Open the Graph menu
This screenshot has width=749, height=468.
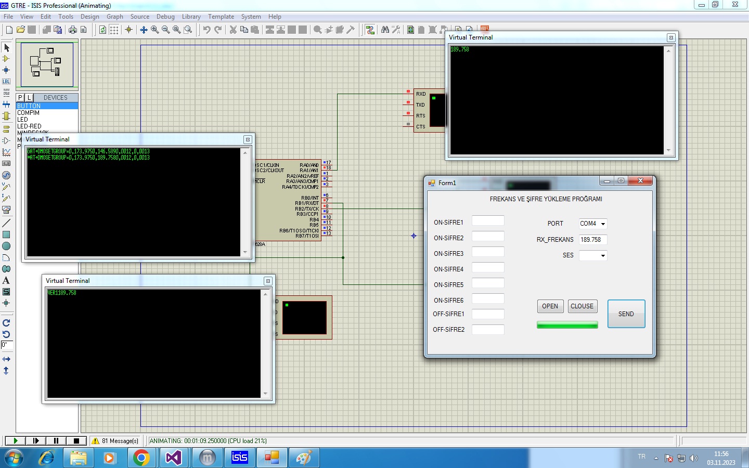tap(115, 17)
